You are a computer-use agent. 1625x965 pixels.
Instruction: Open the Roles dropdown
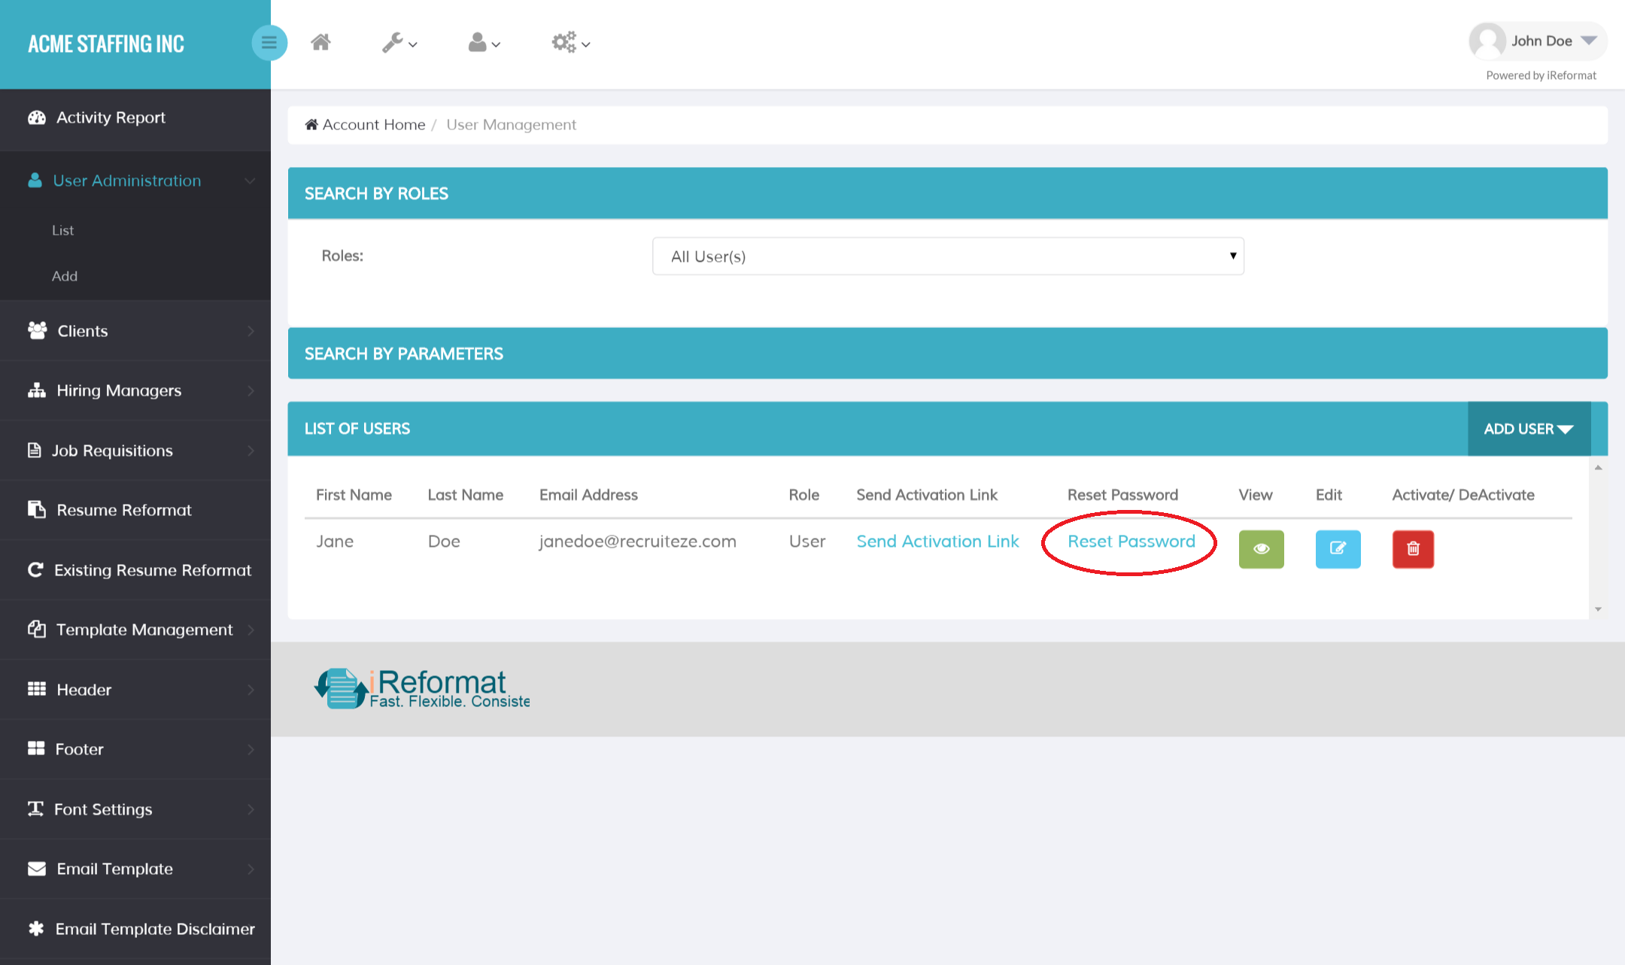948,256
